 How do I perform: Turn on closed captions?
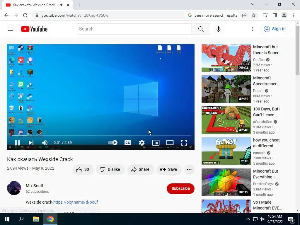pyautogui.click(x=128, y=143)
